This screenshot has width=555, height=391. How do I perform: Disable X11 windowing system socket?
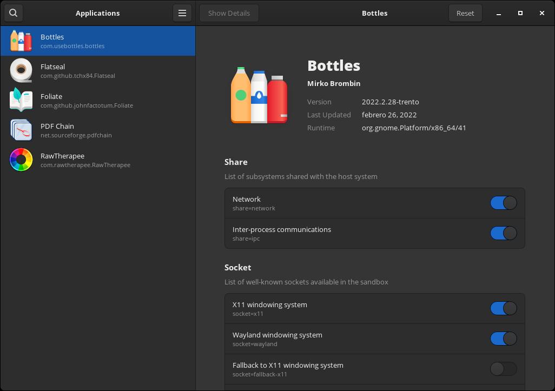point(503,309)
